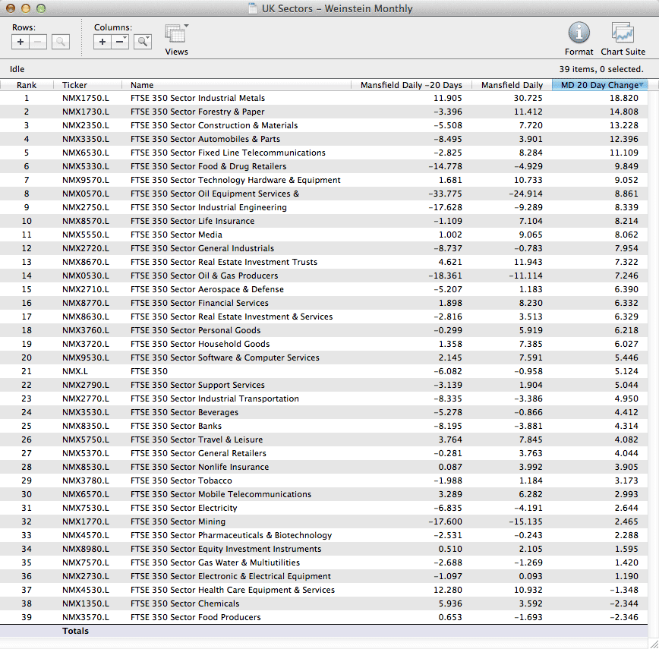Click the remove row minus button
659x649 pixels.
coord(39,43)
